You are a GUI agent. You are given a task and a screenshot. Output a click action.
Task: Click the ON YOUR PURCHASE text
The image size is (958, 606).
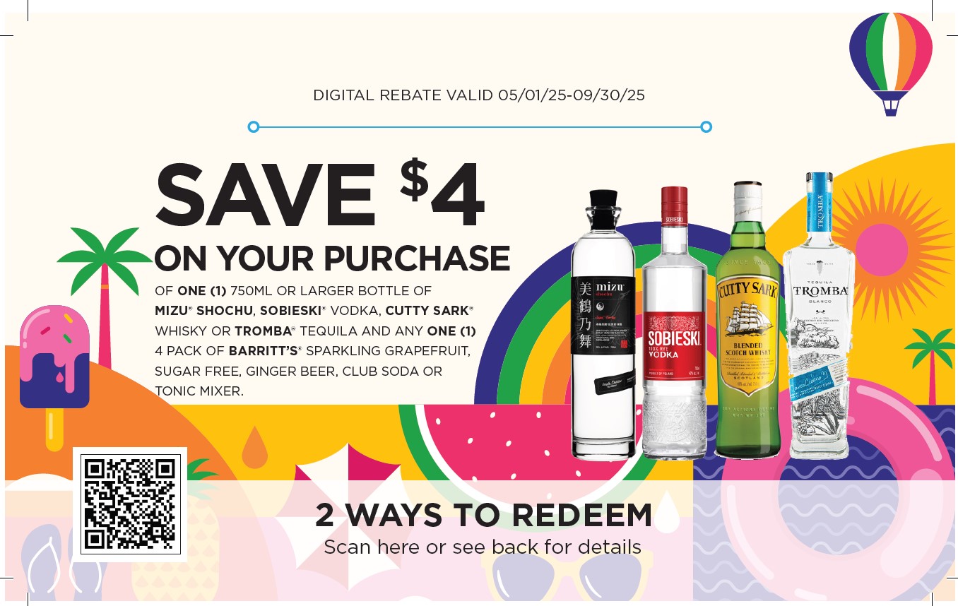(332, 259)
